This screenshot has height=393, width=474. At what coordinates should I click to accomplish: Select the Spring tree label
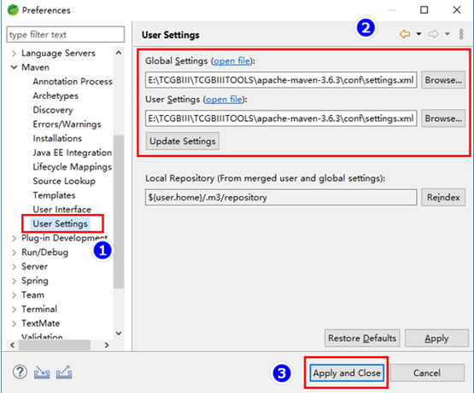click(x=35, y=280)
